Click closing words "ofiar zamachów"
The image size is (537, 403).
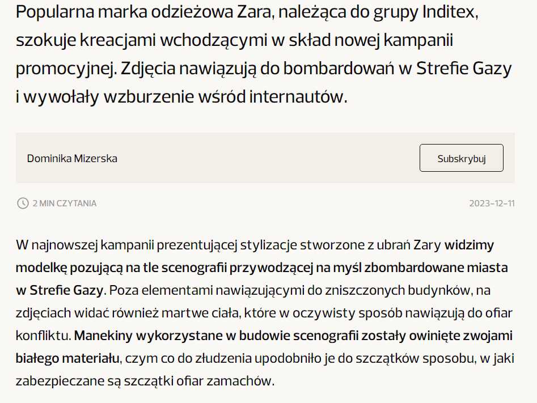[225, 381]
